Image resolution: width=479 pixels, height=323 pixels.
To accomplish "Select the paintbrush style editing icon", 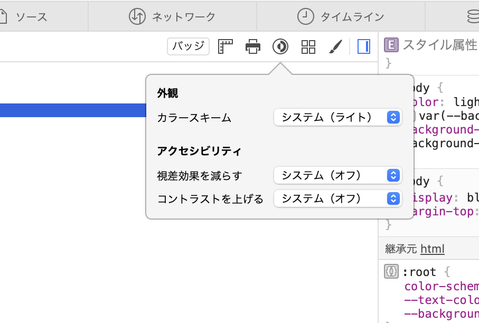I will [335, 46].
